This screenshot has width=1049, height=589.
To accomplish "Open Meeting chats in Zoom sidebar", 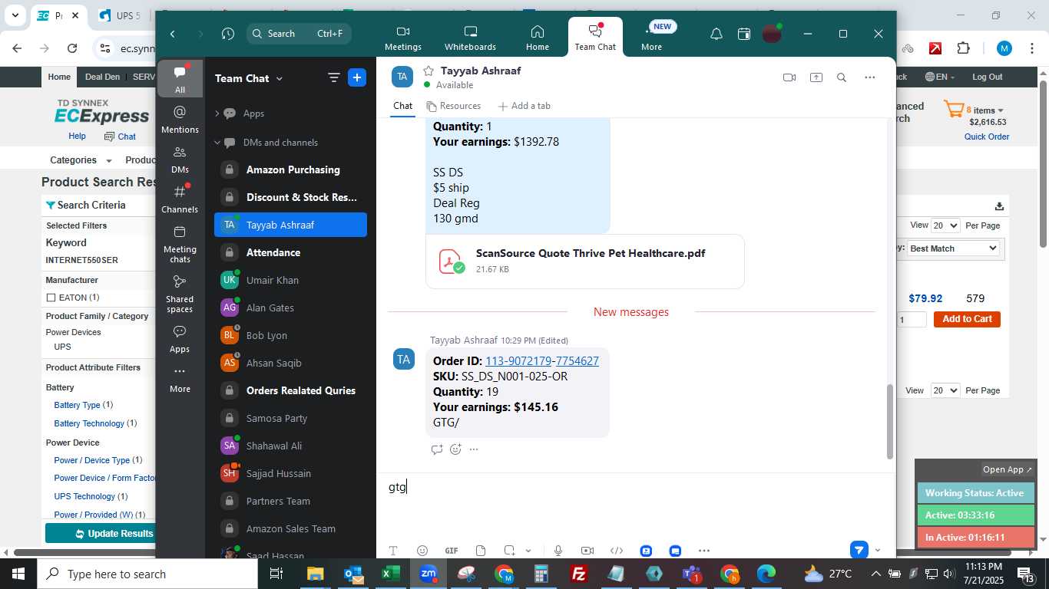I will tap(180, 245).
